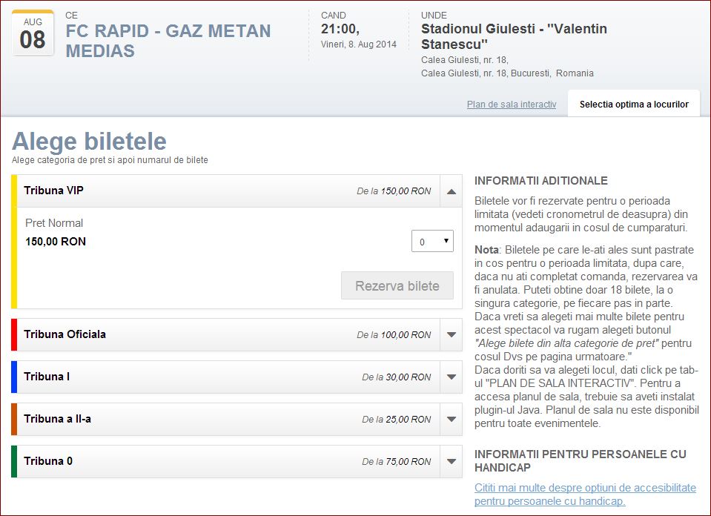The height and width of the screenshot is (516, 711).
Task: Click the Stadionul Giulesti venue name
Action: tap(514, 36)
